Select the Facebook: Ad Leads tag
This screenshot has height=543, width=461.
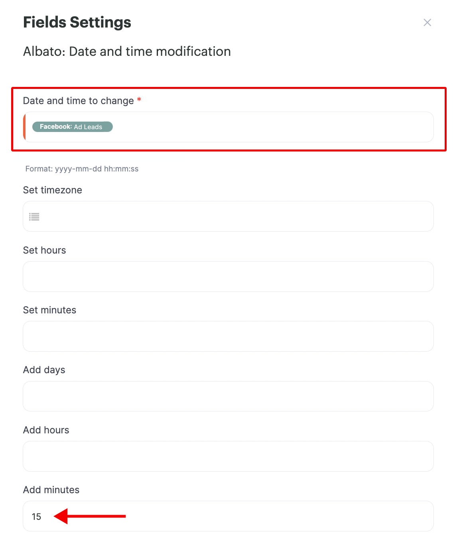73,127
